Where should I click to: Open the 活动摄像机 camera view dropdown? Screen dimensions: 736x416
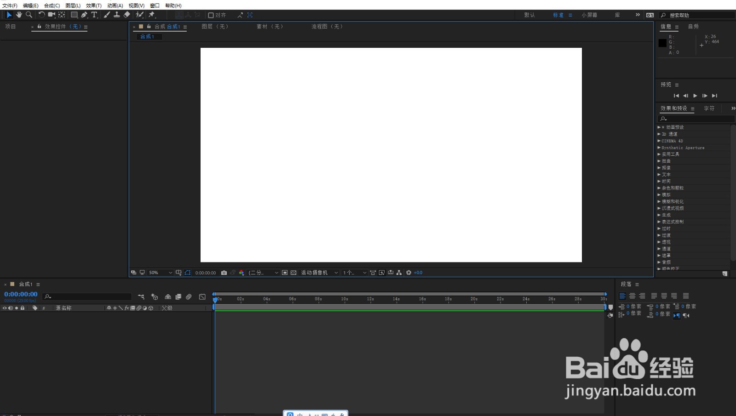point(320,273)
